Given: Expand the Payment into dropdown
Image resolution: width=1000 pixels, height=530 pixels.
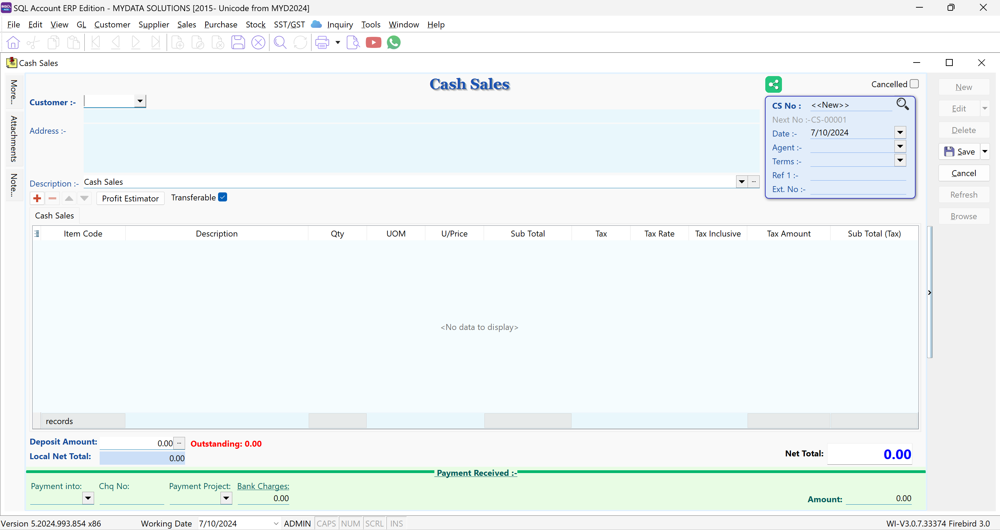Looking at the screenshot, I should pyautogui.click(x=88, y=498).
